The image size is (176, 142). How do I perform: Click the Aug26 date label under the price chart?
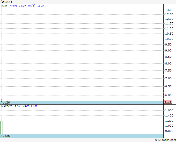click(5, 102)
